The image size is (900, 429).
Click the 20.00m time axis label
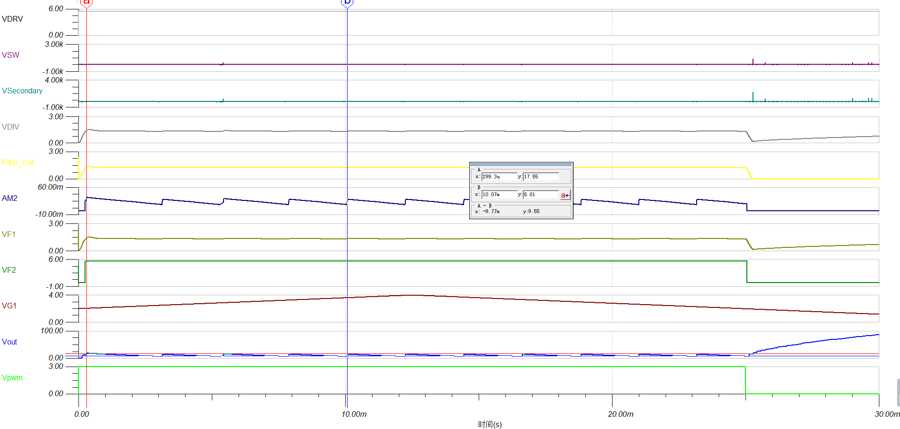click(x=621, y=414)
